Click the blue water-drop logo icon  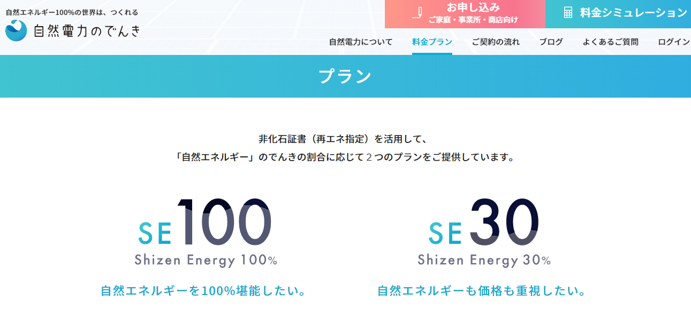(16, 30)
